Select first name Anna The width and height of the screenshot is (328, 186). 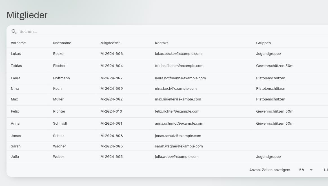pos(15,124)
